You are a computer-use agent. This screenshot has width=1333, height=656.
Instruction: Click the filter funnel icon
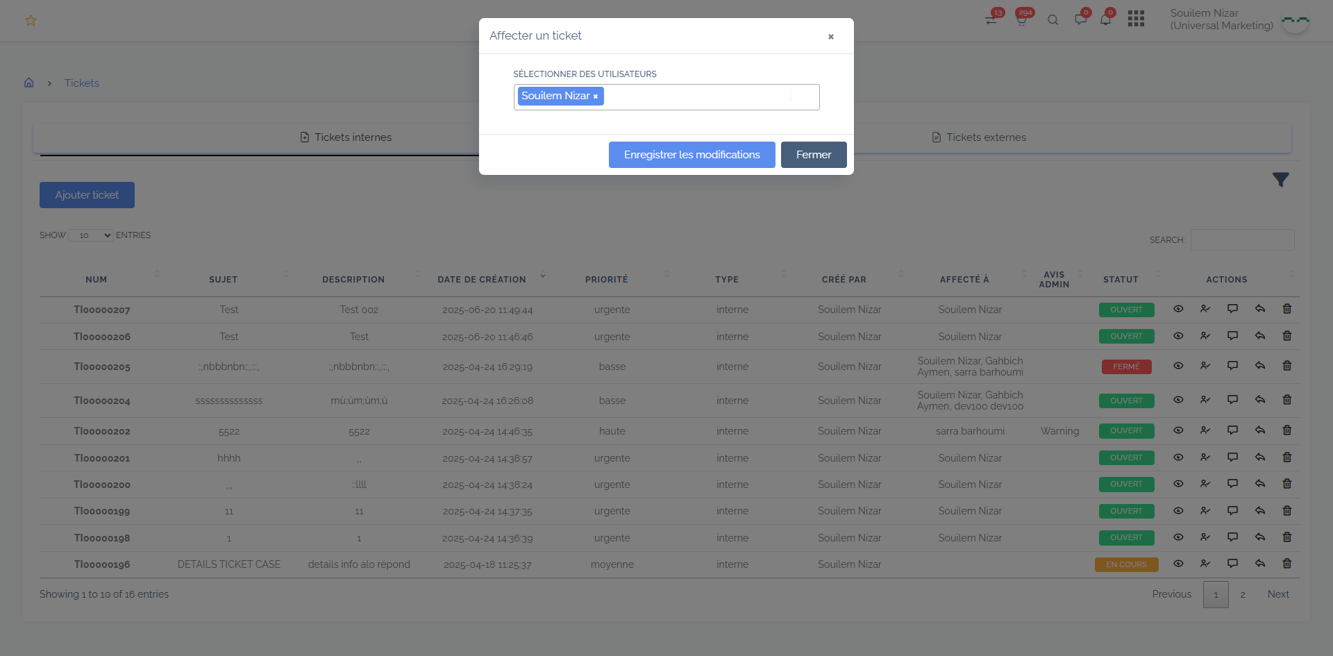[x=1280, y=180]
